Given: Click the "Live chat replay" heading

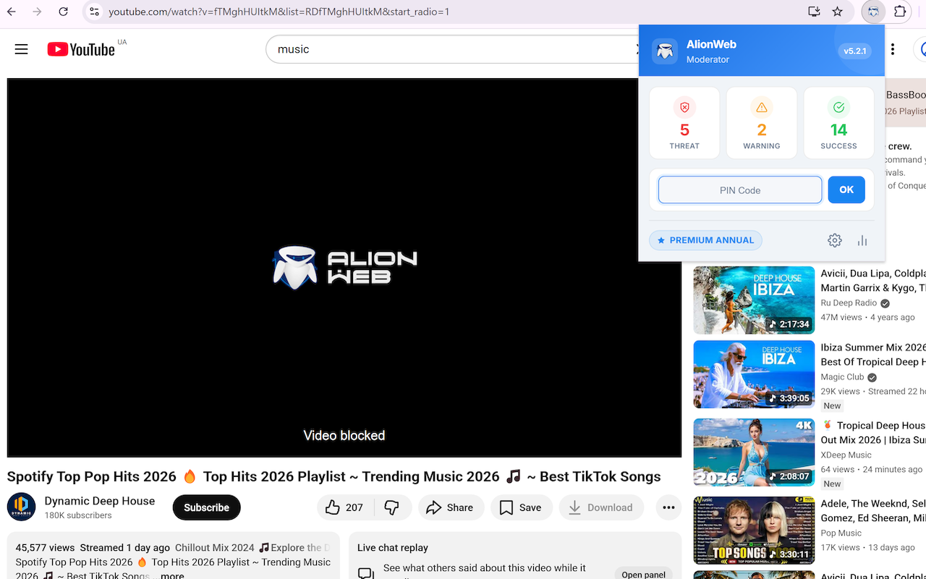Looking at the screenshot, I should coord(393,548).
